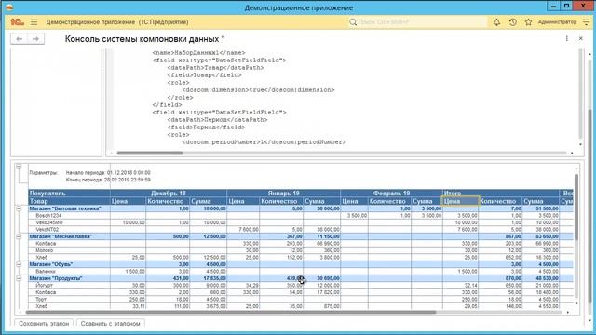
Task: Open the main hamburger menu
Action: click(34, 22)
